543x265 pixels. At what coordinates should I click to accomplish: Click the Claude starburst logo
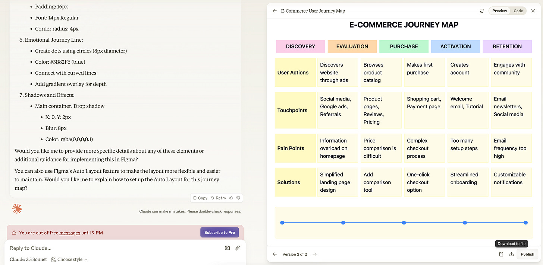tap(17, 209)
